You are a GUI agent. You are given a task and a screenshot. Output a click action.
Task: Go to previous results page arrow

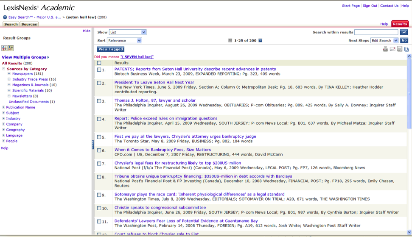click(230, 40)
